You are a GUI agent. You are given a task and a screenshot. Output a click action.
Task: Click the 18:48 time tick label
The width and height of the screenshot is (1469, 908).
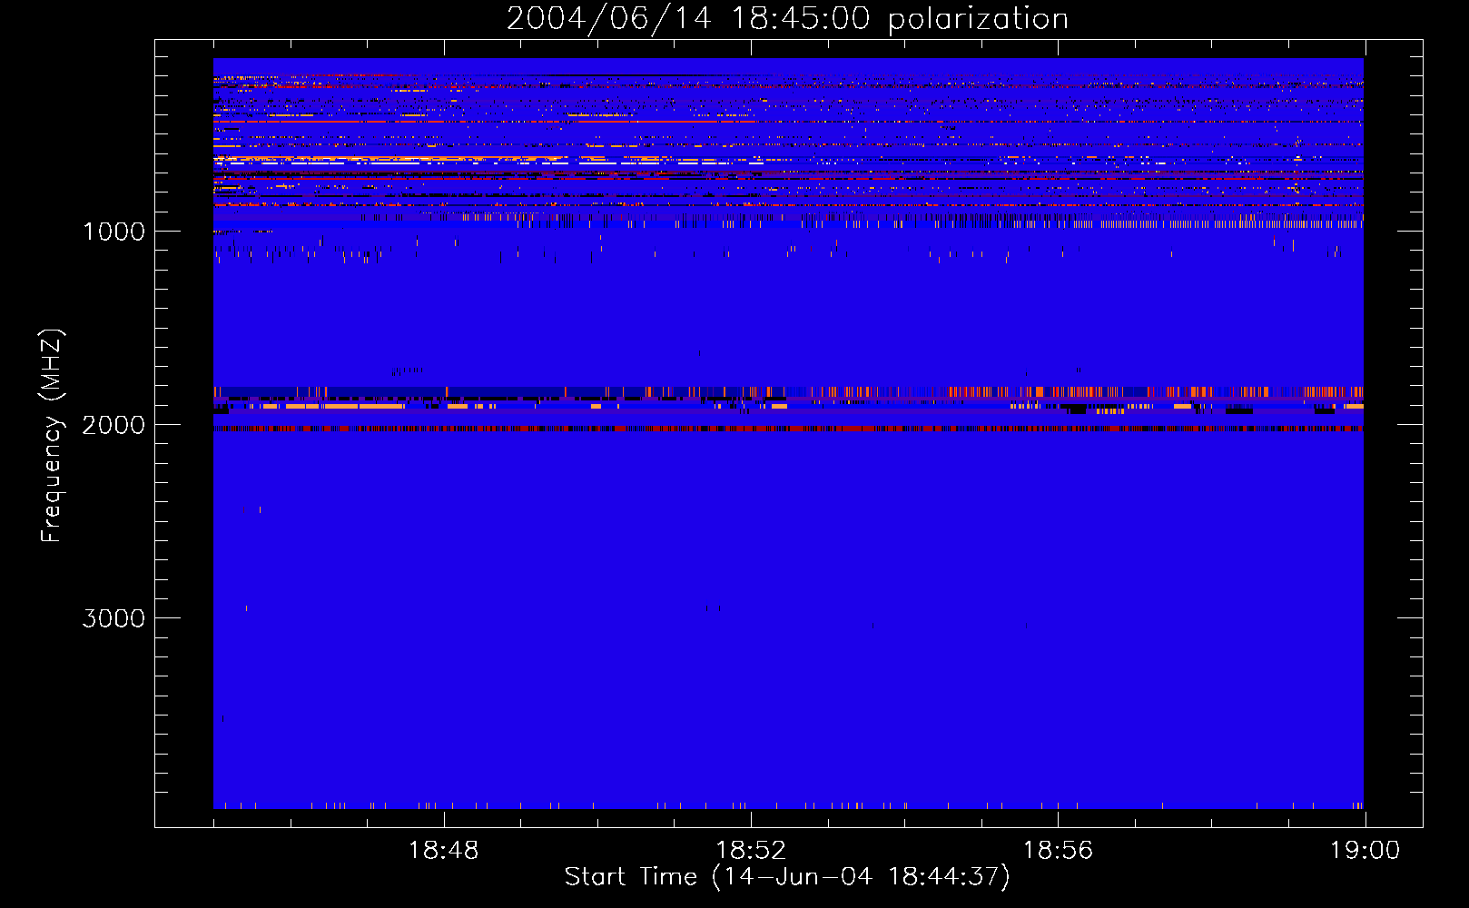[x=444, y=851]
